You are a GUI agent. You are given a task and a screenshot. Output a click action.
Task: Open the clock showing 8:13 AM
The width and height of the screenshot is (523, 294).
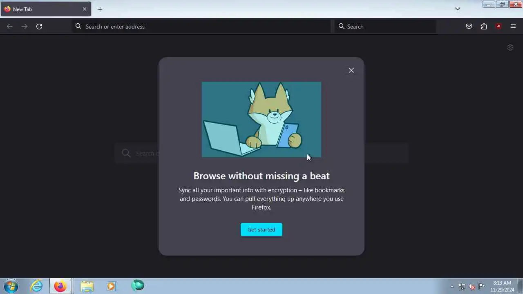pyautogui.click(x=502, y=286)
